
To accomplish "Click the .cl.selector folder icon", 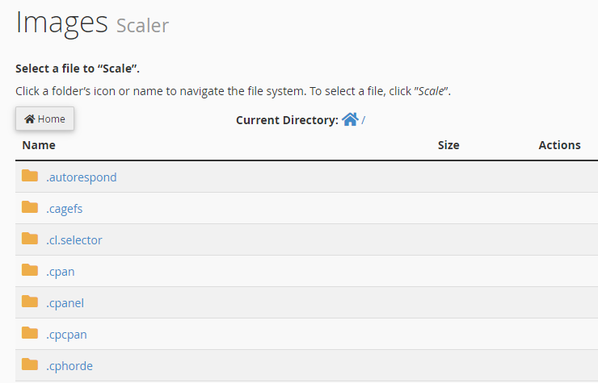I will click(30, 239).
